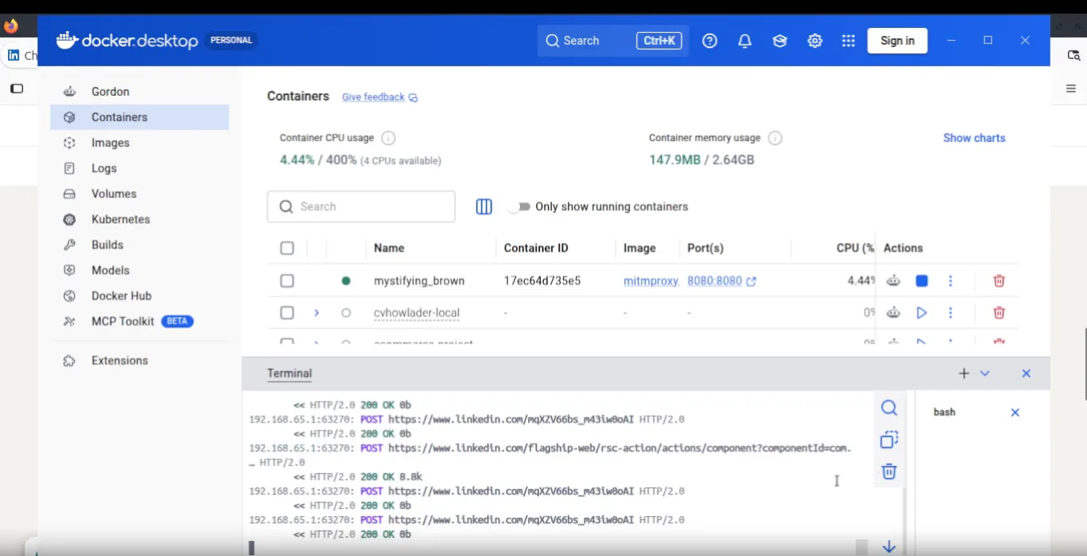Open the apps grid icon in header
The width and height of the screenshot is (1087, 556).
pos(849,41)
